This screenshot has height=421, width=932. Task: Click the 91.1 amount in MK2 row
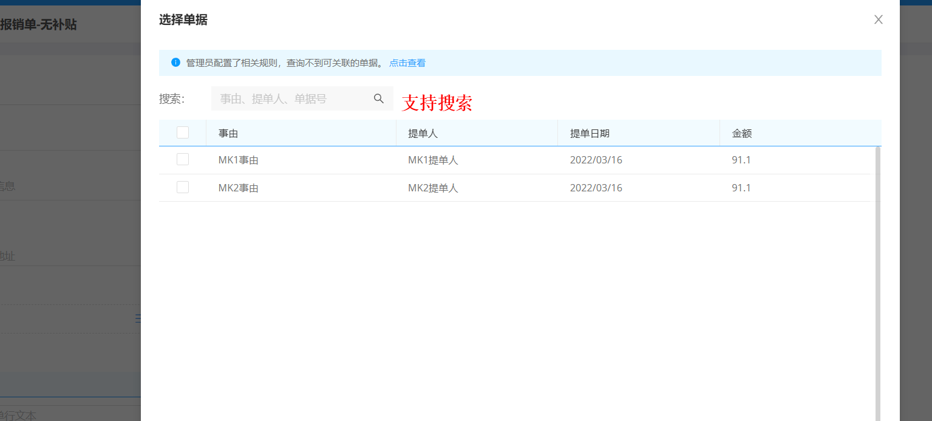pos(741,188)
